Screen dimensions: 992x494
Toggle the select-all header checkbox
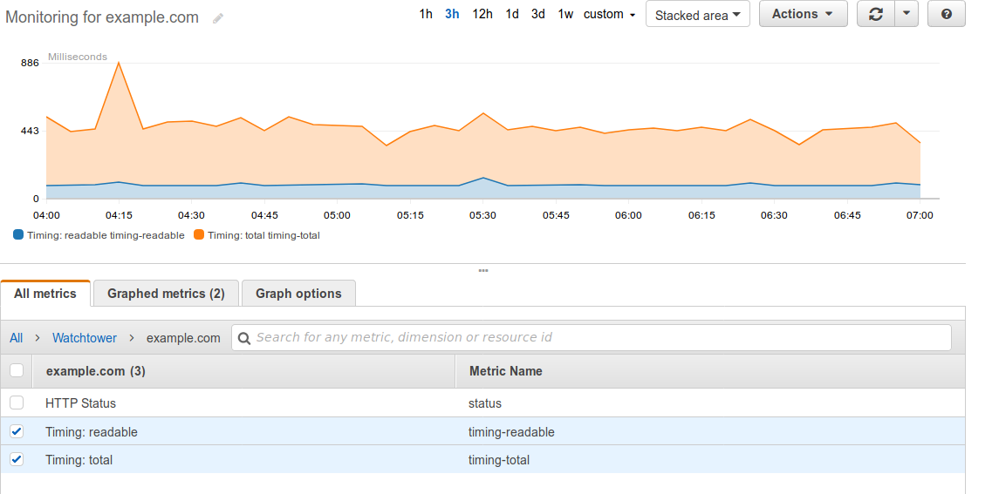click(x=17, y=370)
